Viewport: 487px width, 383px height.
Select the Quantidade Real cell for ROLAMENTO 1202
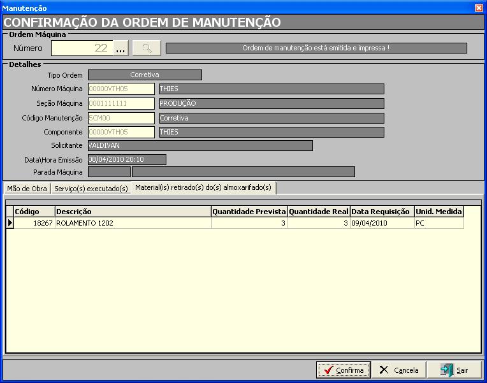click(x=319, y=223)
